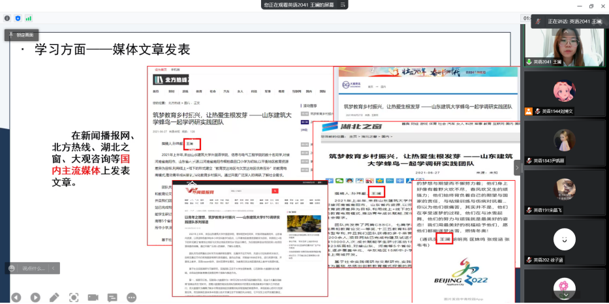Click the orange host badge on 刘博文 tile
Screen dimensions: 609x304
click(x=528, y=112)
